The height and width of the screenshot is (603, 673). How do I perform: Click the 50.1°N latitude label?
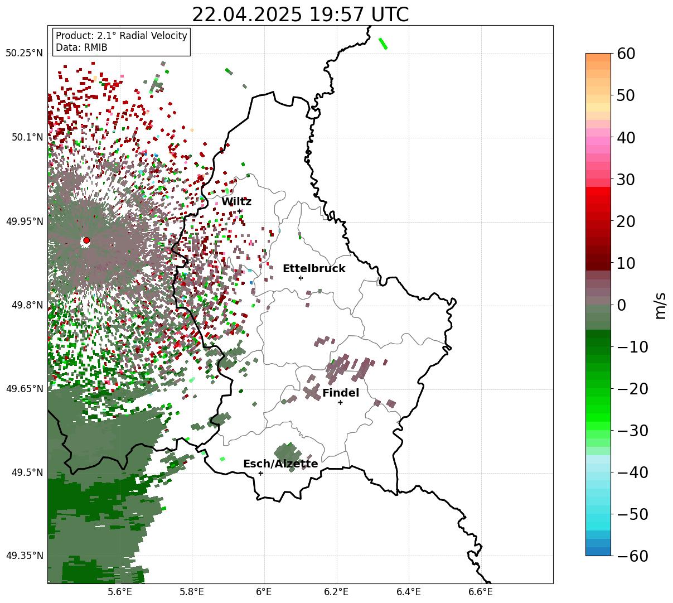point(27,137)
